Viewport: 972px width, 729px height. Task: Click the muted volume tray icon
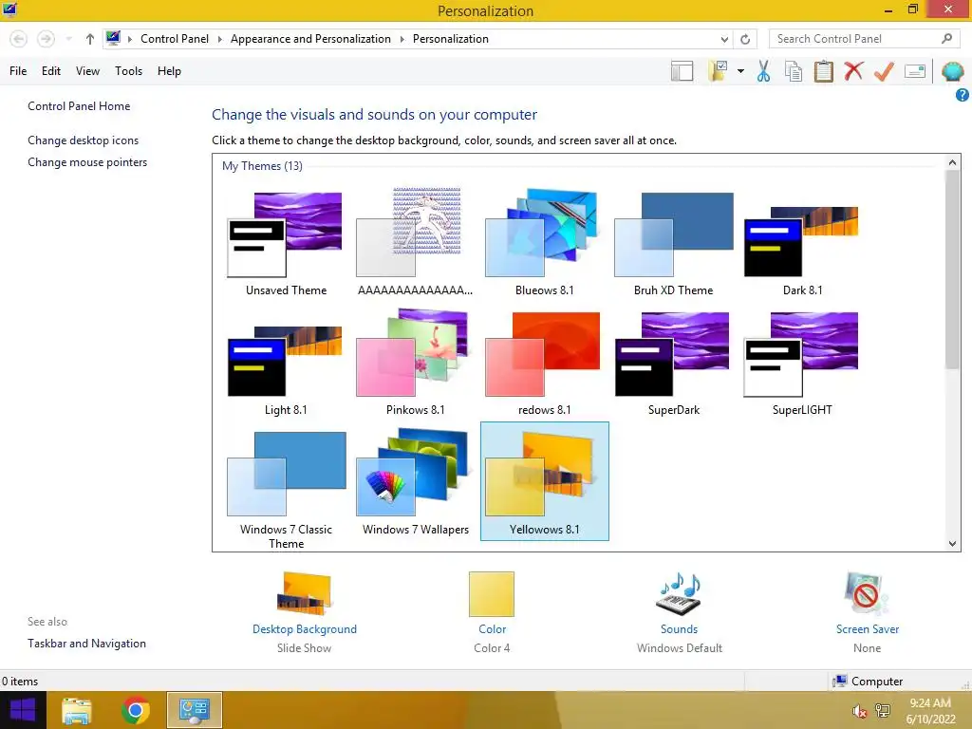(858, 711)
